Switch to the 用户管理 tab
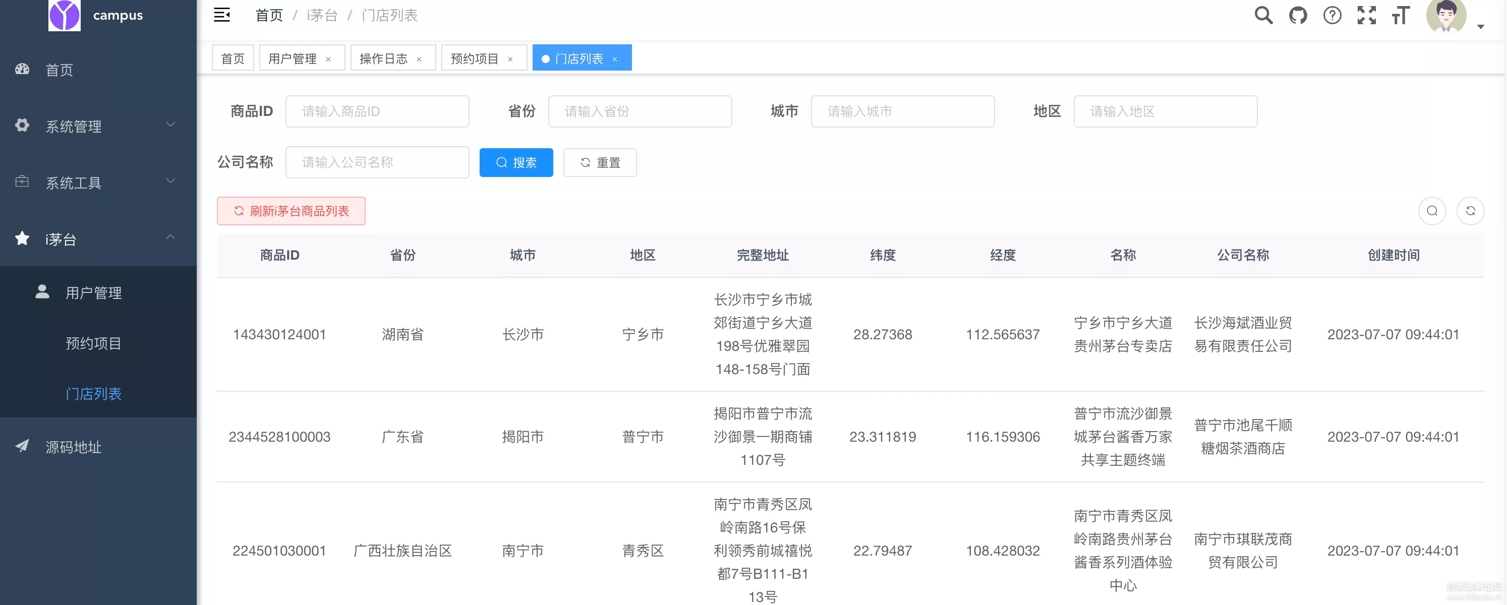The image size is (1507, 605). pyautogui.click(x=293, y=58)
